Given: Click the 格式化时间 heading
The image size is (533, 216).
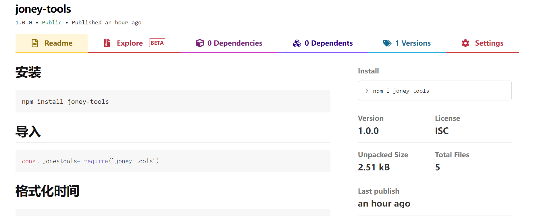Looking at the screenshot, I should (47, 191).
